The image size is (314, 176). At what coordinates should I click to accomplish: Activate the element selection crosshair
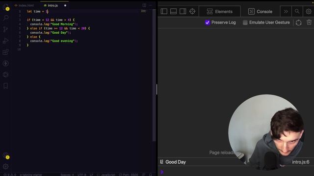coord(192,11)
